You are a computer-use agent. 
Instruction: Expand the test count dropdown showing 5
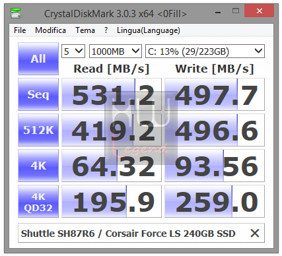(x=73, y=51)
